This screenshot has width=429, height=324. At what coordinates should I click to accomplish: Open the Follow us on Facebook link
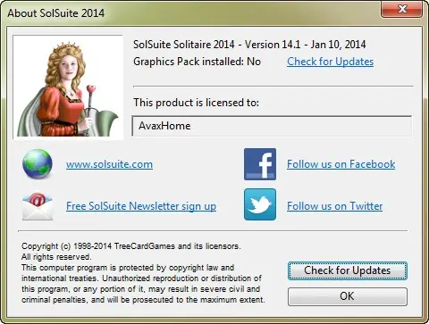pyautogui.click(x=341, y=164)
